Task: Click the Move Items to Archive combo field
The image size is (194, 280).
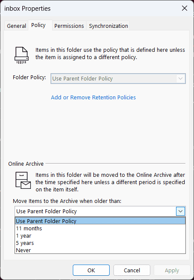Action: pyautogui.click(x=100, y=211)
